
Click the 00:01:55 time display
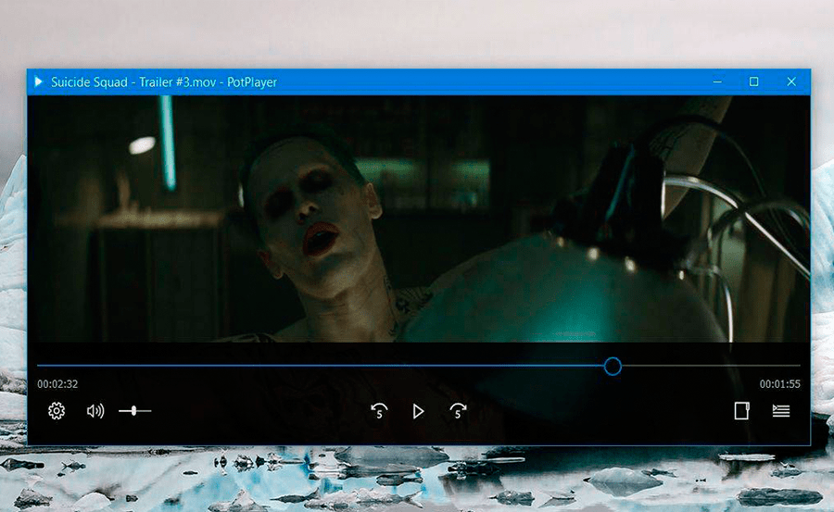779,383
